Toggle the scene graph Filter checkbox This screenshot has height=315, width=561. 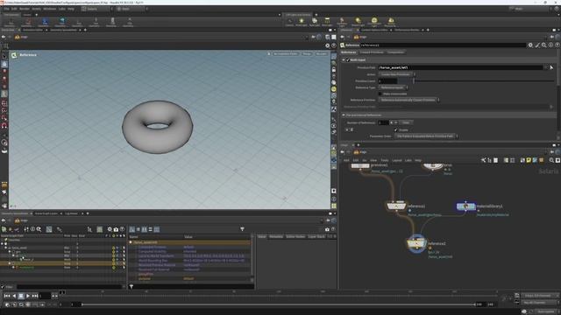[3, 287]
